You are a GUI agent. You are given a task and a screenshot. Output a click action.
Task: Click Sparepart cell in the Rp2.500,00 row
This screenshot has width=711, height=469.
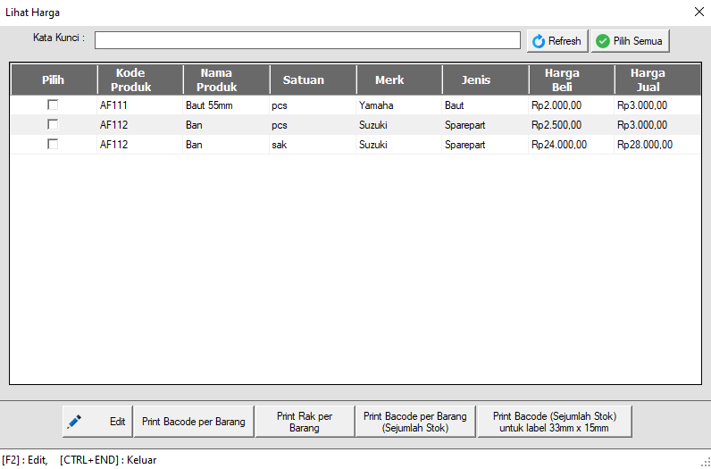pyautogui.click(x=485, y=125)
